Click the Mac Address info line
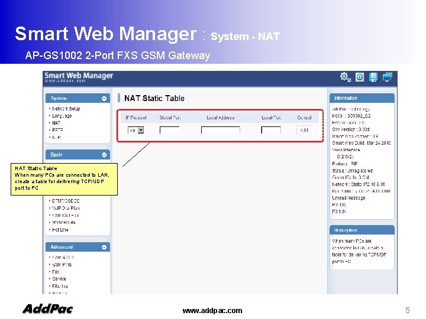The width and height of the screenshot is (426, 319). 361,191
